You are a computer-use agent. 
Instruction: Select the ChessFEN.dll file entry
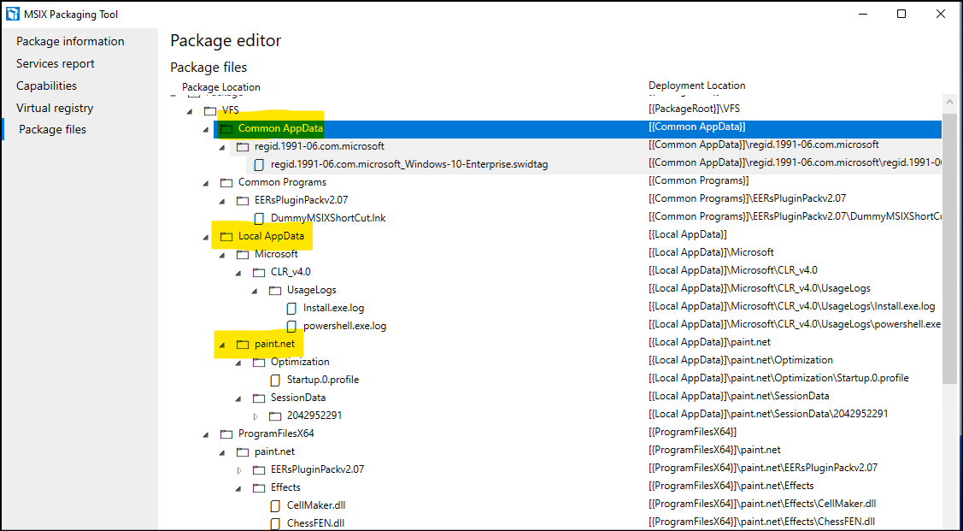pos(315,522)
